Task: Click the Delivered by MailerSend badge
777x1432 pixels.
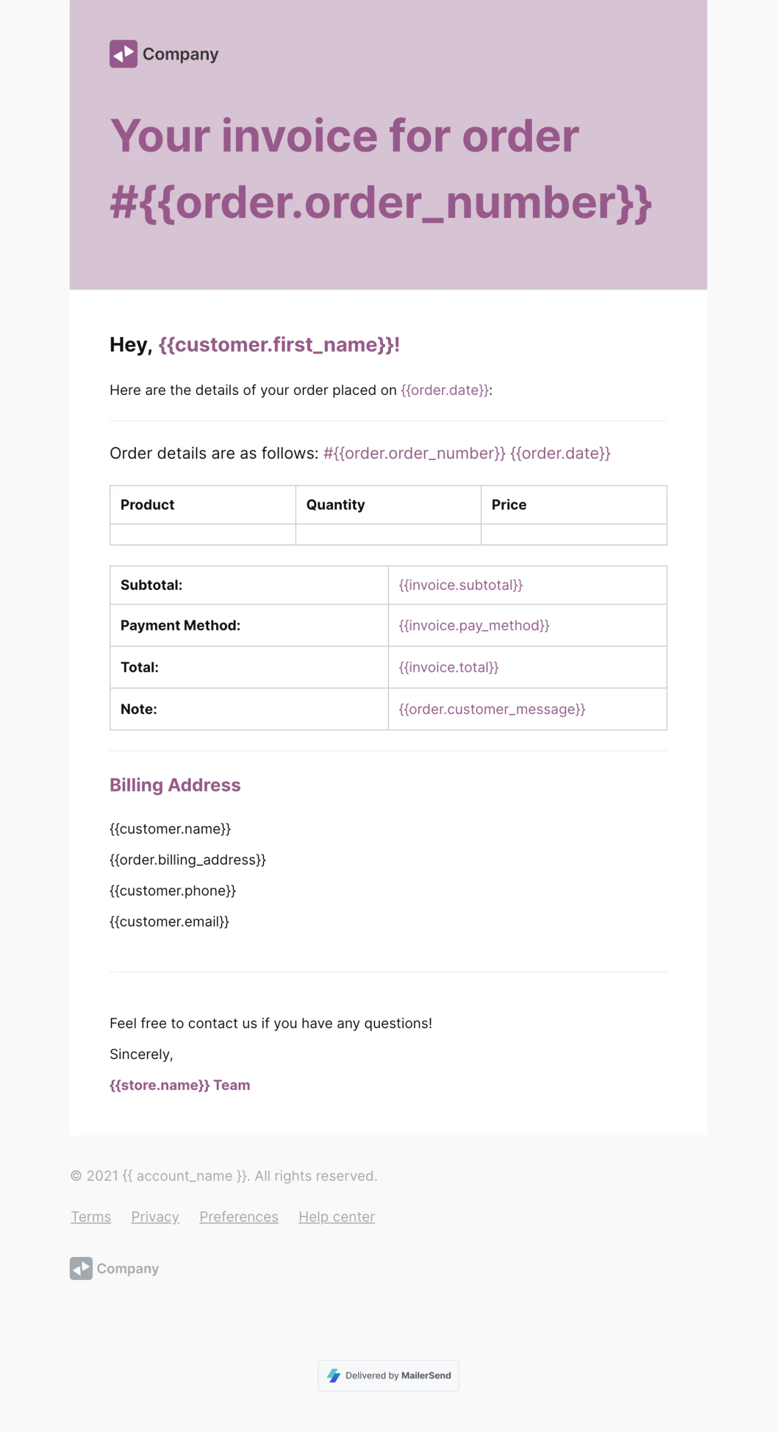Action: 388,1375
